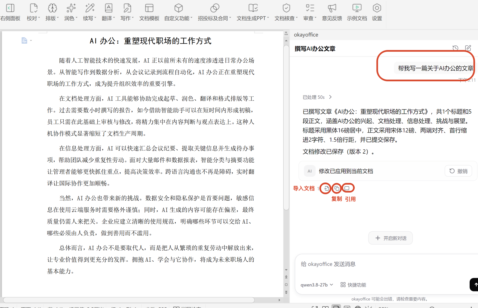Image resolution: width=478 pixels, height=308 pixels.
Task: Click 撤销 to undo applied changes
Action: (x=458, y=171)
